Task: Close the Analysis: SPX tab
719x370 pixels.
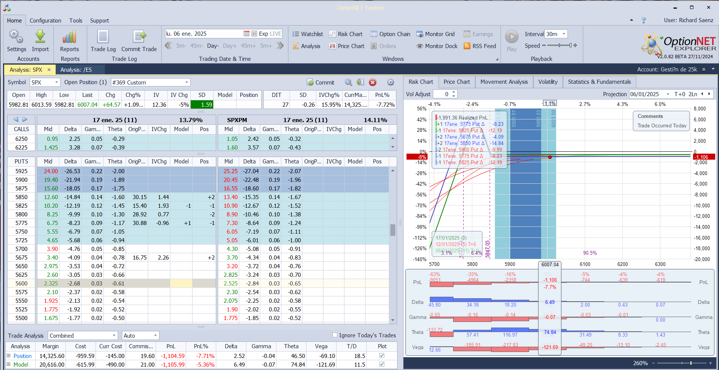Action: [x=49, y=69]
